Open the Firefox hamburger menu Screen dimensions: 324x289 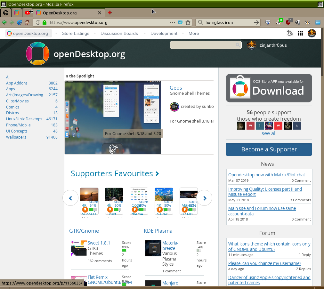pyautogui.click(x=318, y=22)
